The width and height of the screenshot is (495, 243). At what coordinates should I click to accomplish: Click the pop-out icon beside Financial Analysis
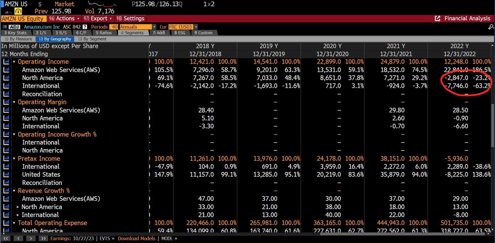(438, 19)
